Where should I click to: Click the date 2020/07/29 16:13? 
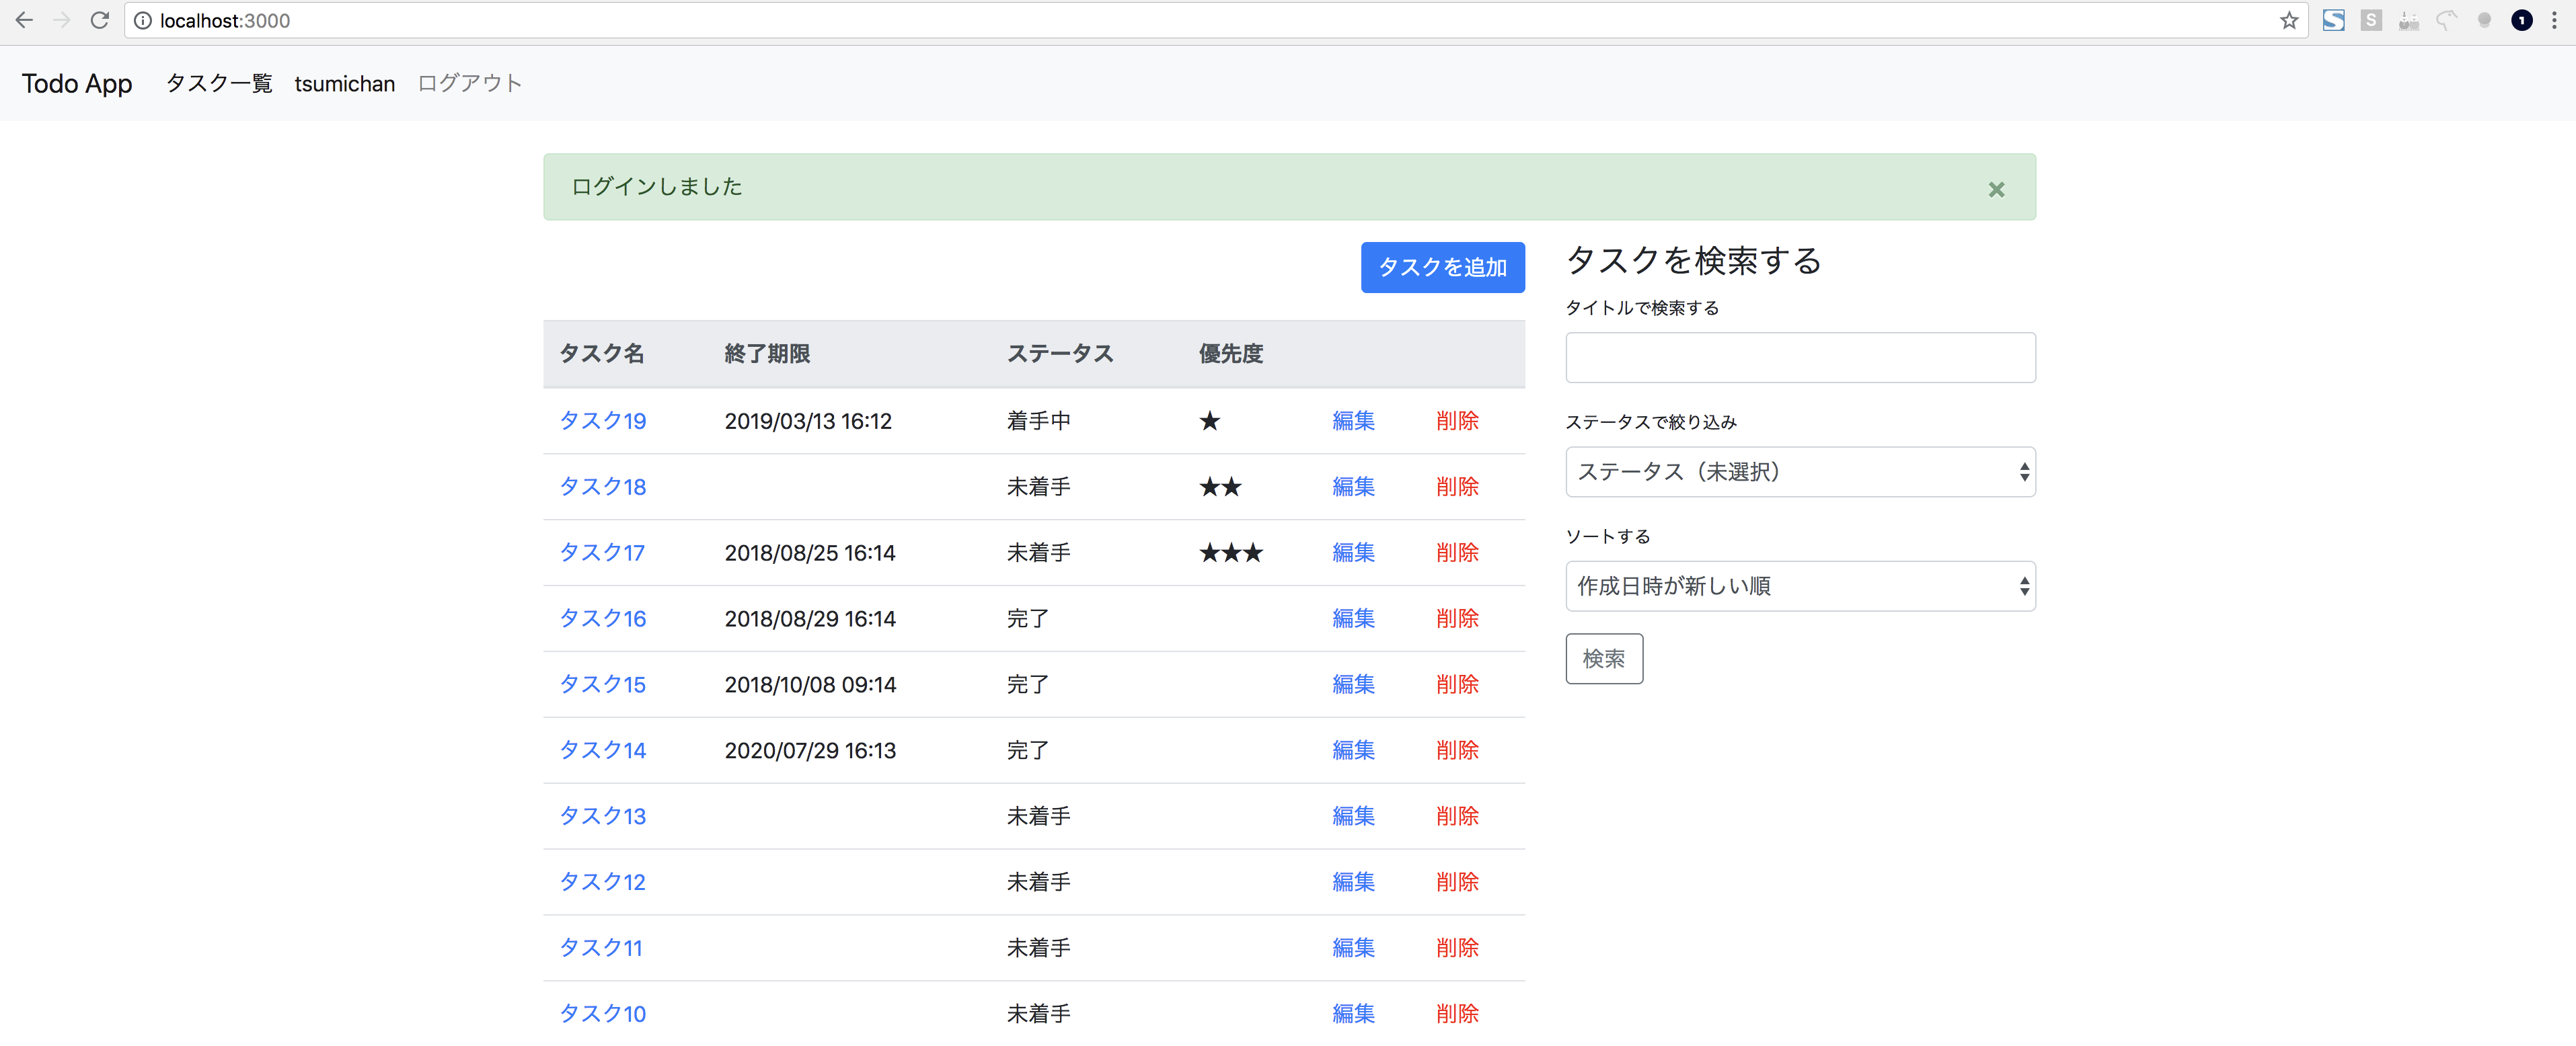click(810, 750)
